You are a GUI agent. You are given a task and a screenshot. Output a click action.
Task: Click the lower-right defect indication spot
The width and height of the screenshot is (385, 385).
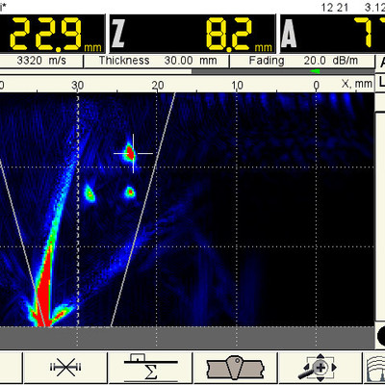pos(130,192)
